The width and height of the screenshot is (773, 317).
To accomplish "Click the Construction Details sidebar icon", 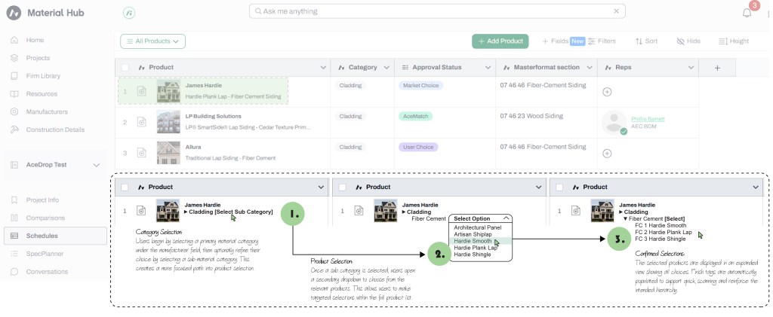I will (x=14, y=130).
